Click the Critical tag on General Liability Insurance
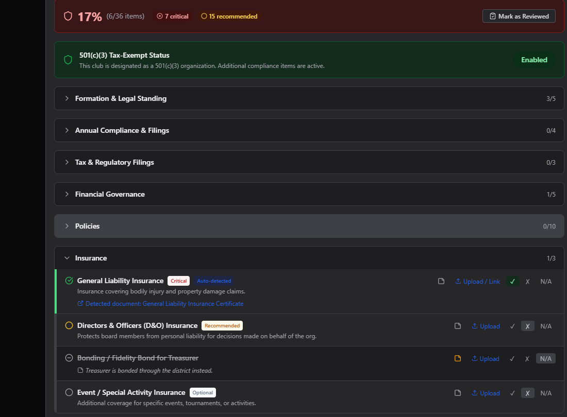This screenshot has height=417, width=567. [x=179, y=281]
